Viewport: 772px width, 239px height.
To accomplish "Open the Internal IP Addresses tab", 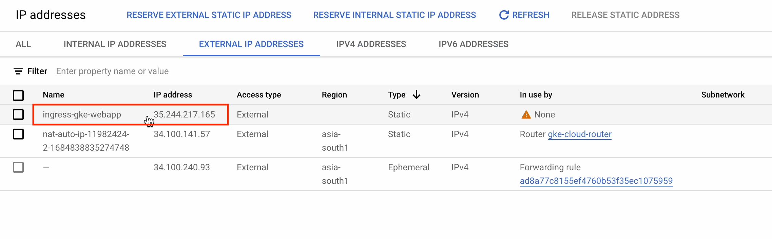I will pyautogui.click(x=115, y=44).
